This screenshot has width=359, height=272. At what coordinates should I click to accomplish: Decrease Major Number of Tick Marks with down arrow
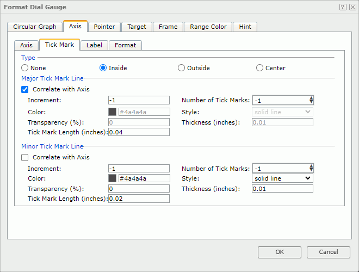coord(311,102)
